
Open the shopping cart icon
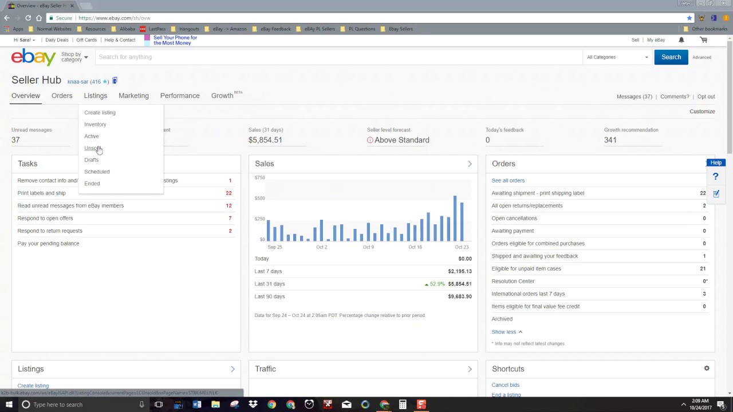[x=703, y=40]
